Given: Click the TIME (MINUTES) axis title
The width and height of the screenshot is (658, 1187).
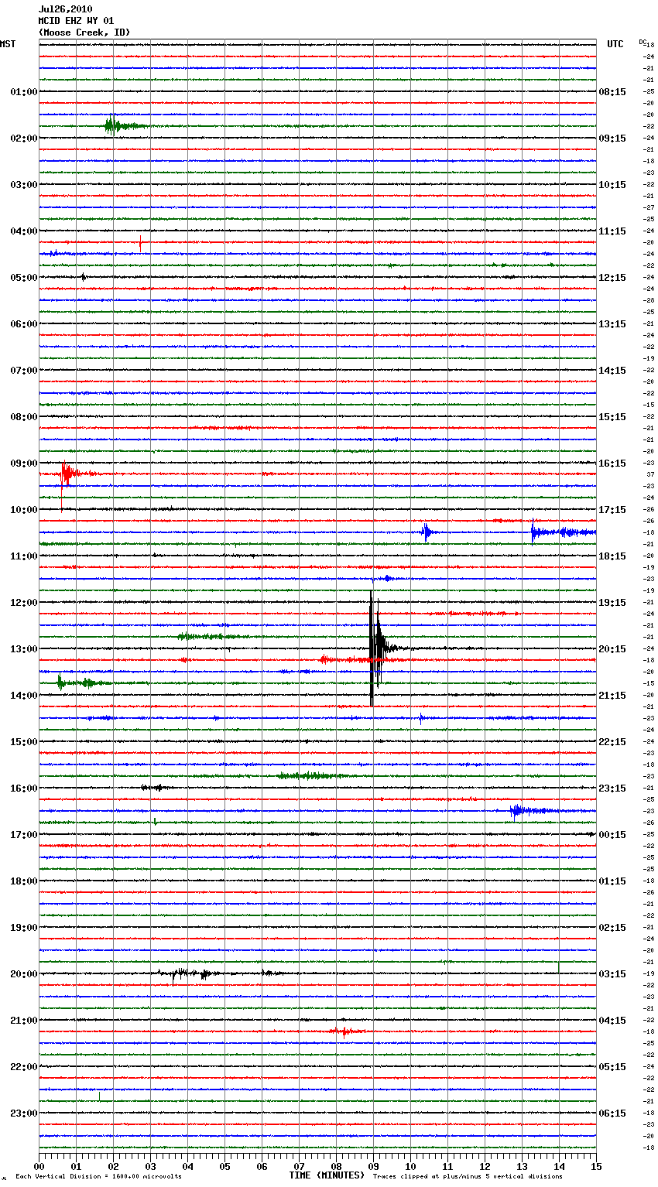Looking at the screenshot, I should tap(327, 1175).
